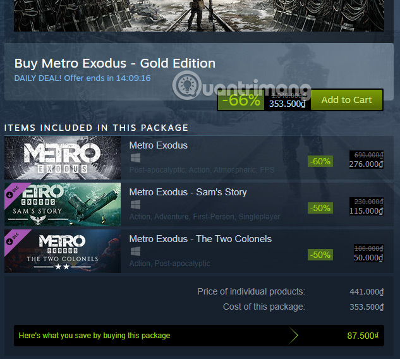
Task: Click the -50% discount badge for Sam's Story
Action: point(320,208)
